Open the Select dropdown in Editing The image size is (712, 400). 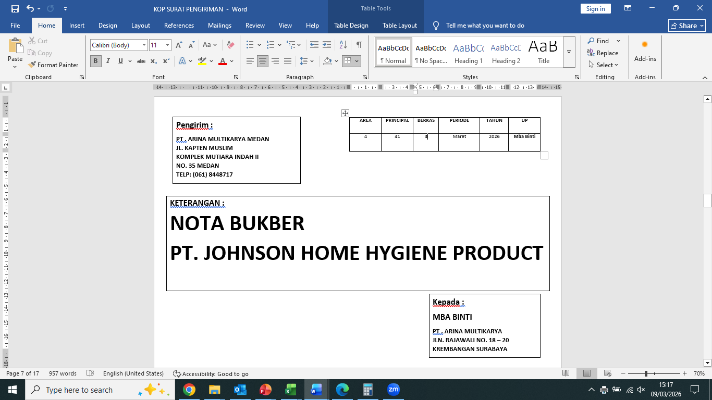coord(603,65)
